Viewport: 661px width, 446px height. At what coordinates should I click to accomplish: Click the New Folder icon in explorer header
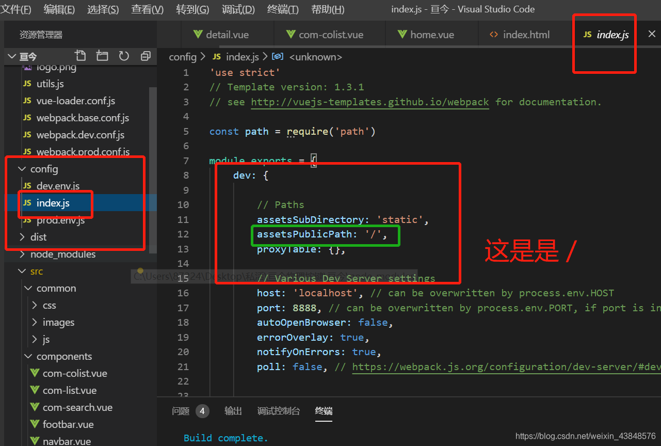pos(102,56)
